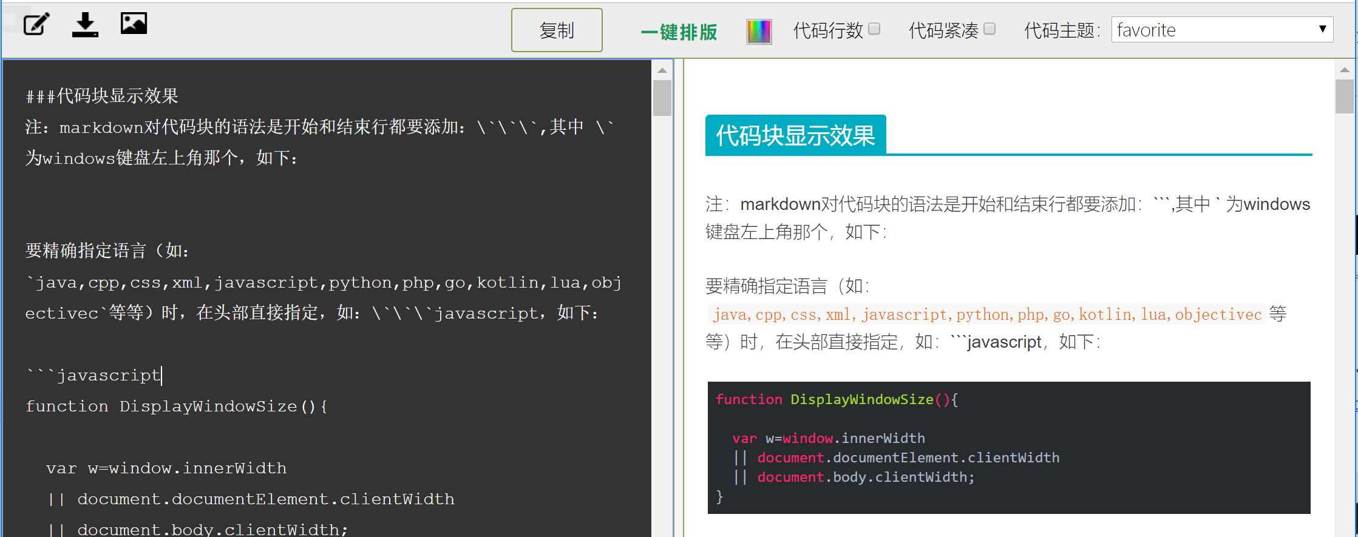1358x537 pixels.
Task: Click the download icon in toolbar
Action: 85,24
